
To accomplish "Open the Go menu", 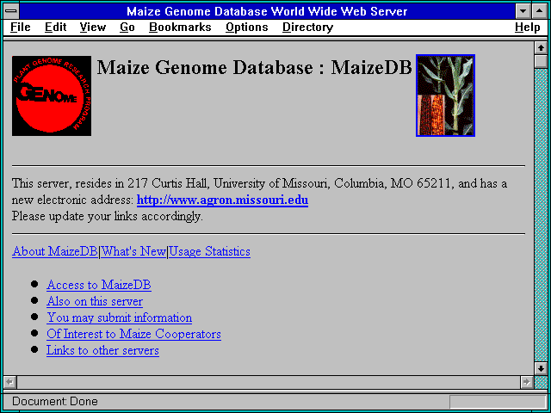I will tap(127, 27).
